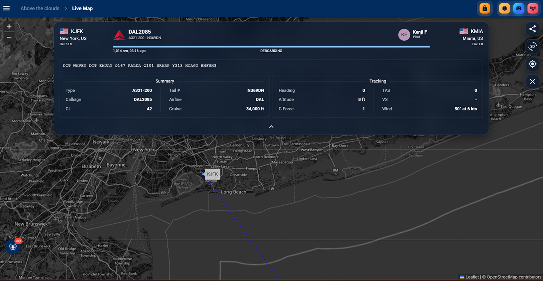Click the flight progress bar

pos(271,47)
